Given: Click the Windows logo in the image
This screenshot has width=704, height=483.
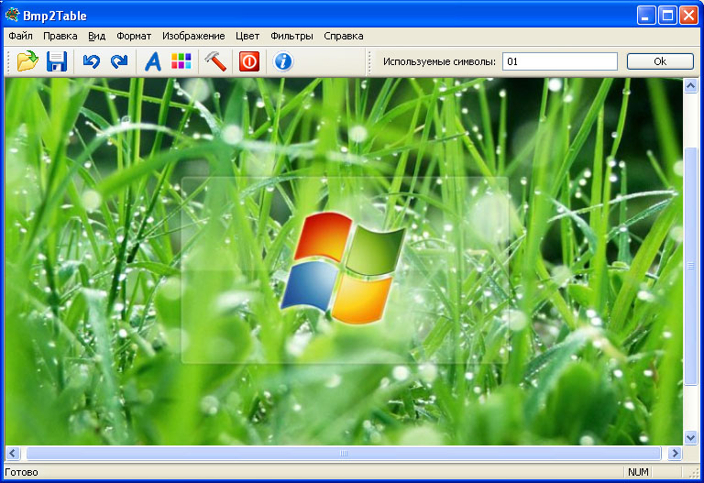Looking at the screenshot, I should coord(344,268).
